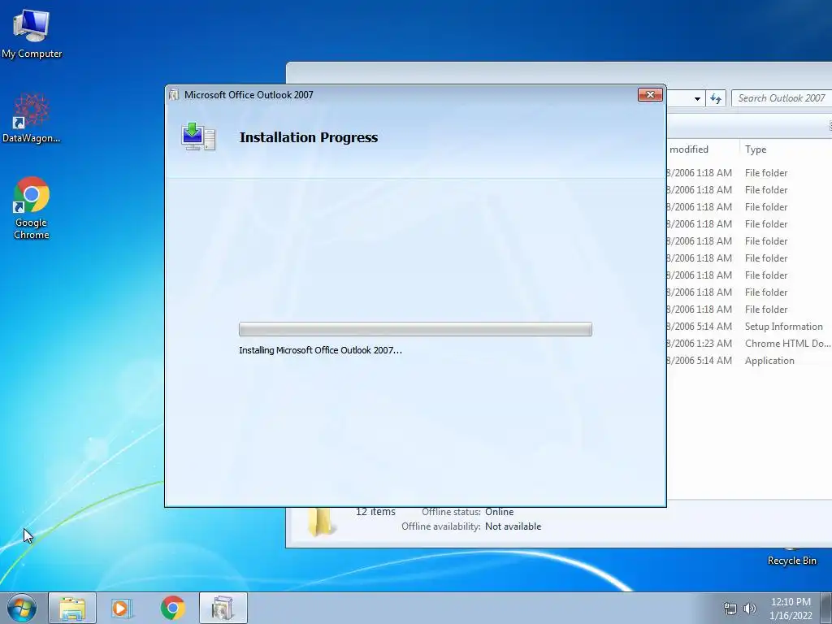Select the Recycle Bin label on the desktop
Screen dimensions: 832x624
[x=791, y=561]
